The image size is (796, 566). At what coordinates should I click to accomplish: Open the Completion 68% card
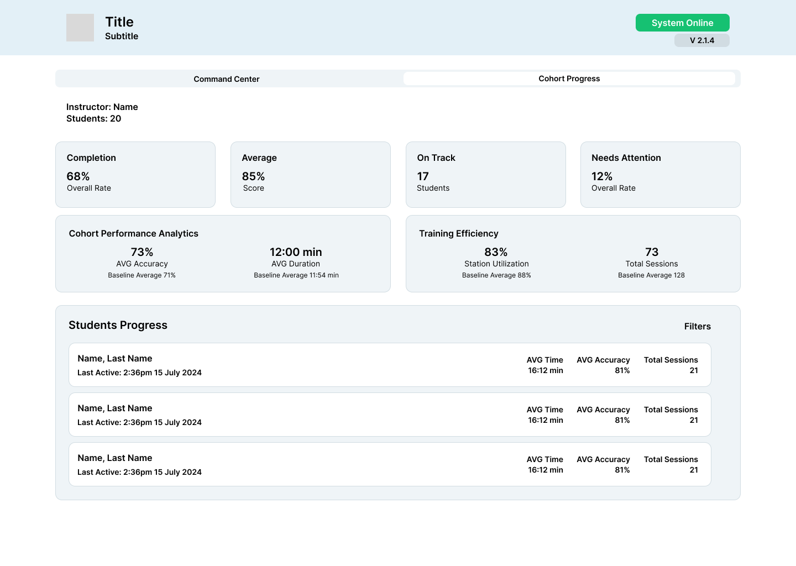tap(135, 175)
